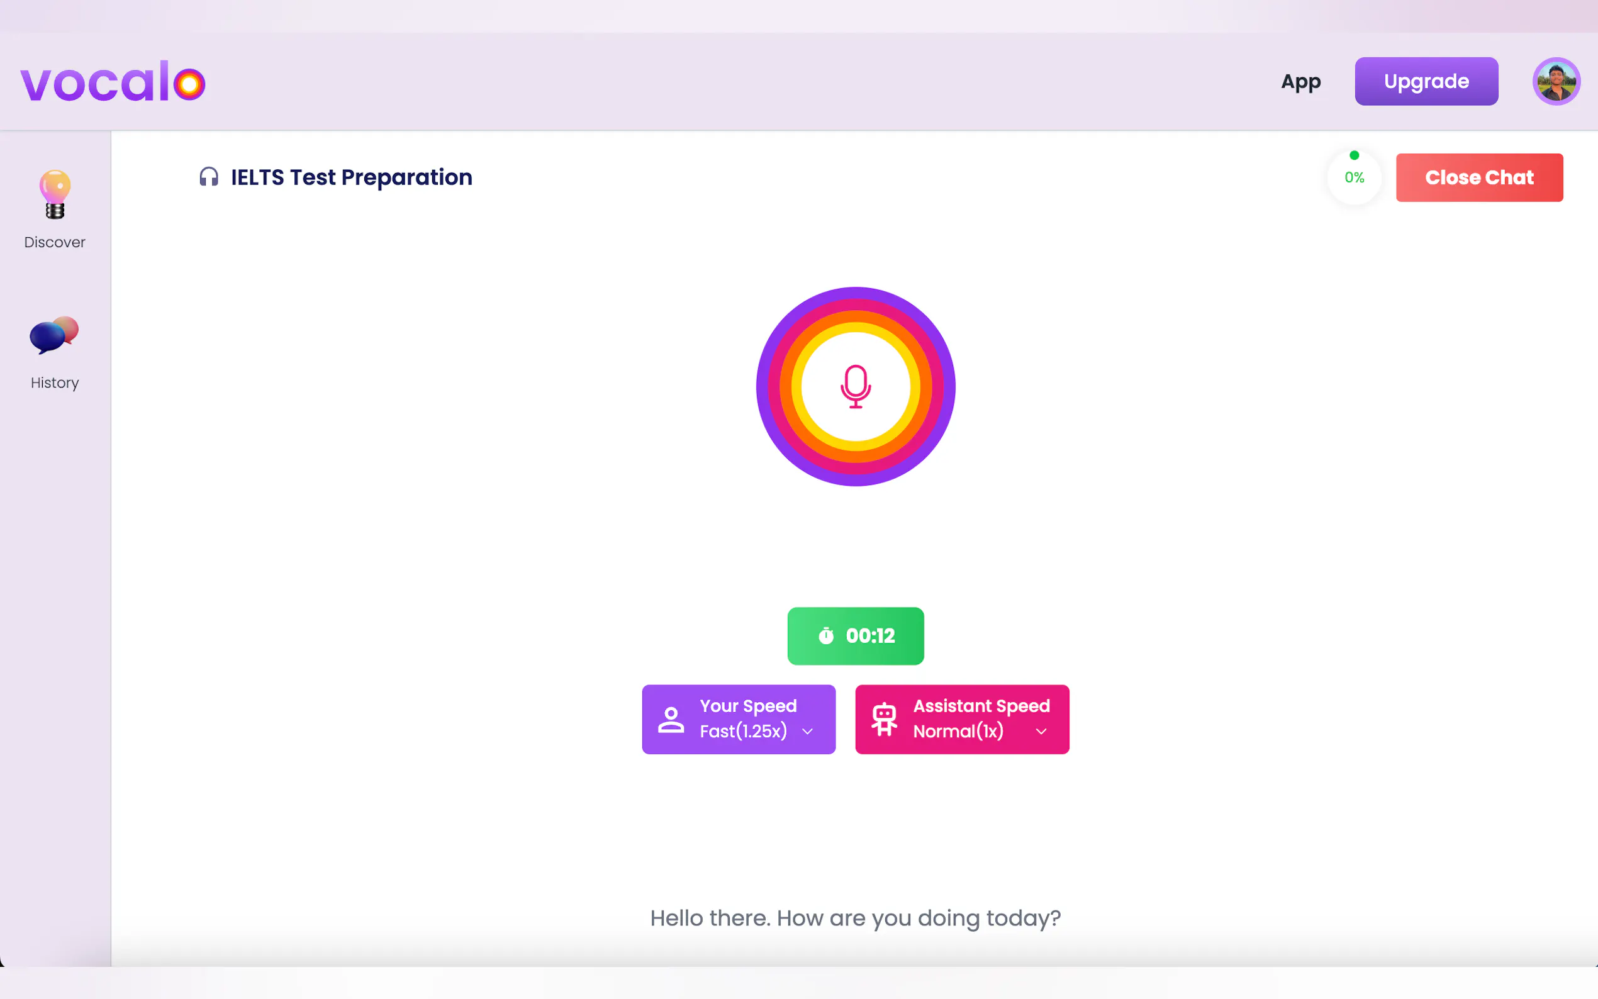
Task: Click the 00:12 green timer badge
Action: [x=870, y=635]
